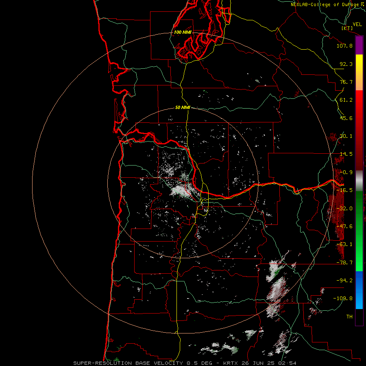The height and width of the screenshot is (366, 366).
Task: Click the "VEL" legend title
Action: pyautogui.click(x=357, y=24)
